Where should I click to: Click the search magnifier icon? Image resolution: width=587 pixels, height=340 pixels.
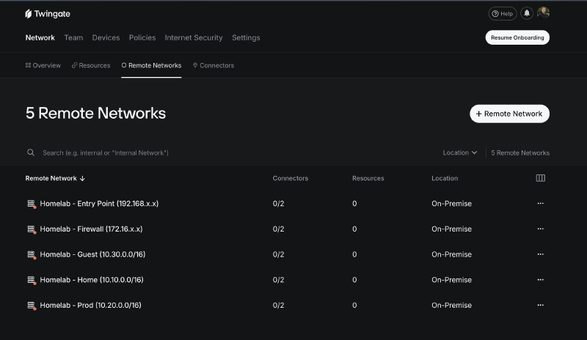[31, 152]
